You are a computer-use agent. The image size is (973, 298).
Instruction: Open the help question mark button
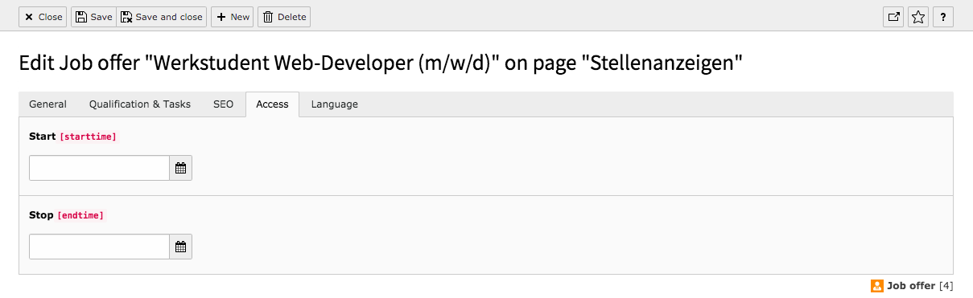click(943, 17)
